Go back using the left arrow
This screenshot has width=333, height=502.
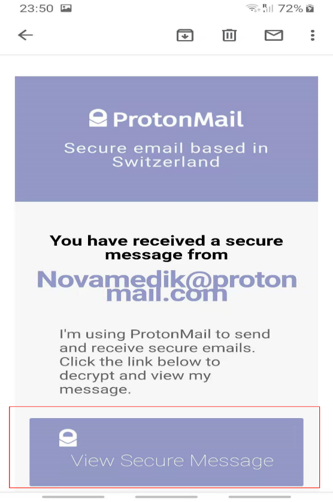coord(25,35)
